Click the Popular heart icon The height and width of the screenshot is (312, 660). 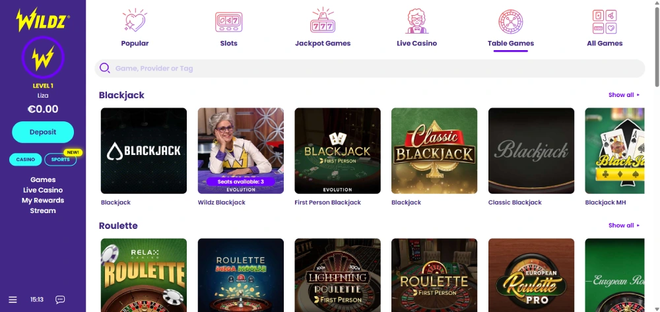pos(135,21)
